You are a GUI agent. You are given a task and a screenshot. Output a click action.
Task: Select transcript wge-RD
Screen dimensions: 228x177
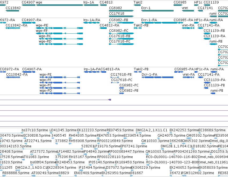61,44
